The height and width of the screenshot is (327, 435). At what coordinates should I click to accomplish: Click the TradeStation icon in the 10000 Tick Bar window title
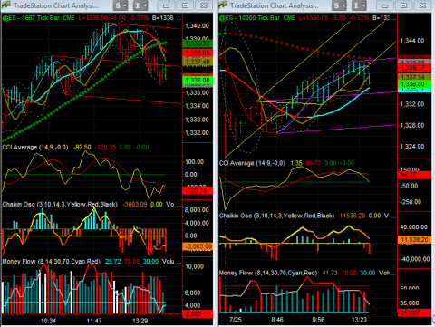pyautogui.click(x=223, y=5)
